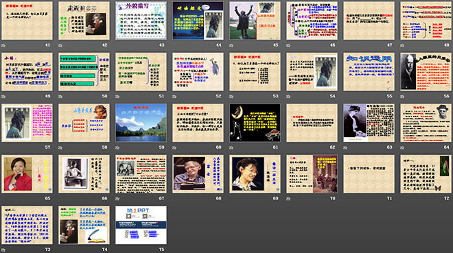The image size is (453, 253).
Task: Click the animation star below slide 45
Action: click(x=231, y=45)
